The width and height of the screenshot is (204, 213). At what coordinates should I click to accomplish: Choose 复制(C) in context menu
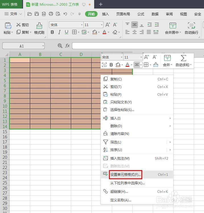coord(137,79)
